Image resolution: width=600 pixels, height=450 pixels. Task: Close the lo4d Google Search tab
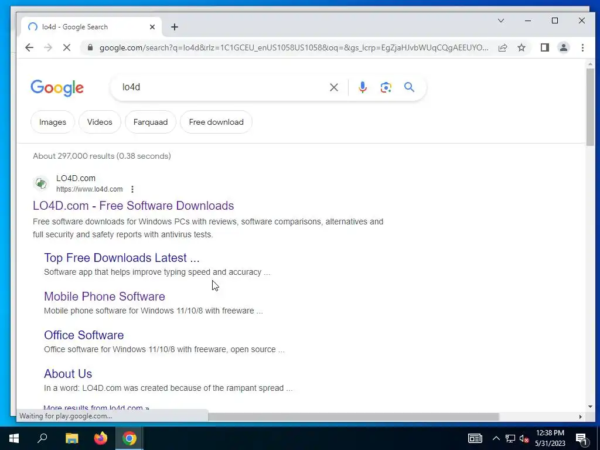coord(152,27)
